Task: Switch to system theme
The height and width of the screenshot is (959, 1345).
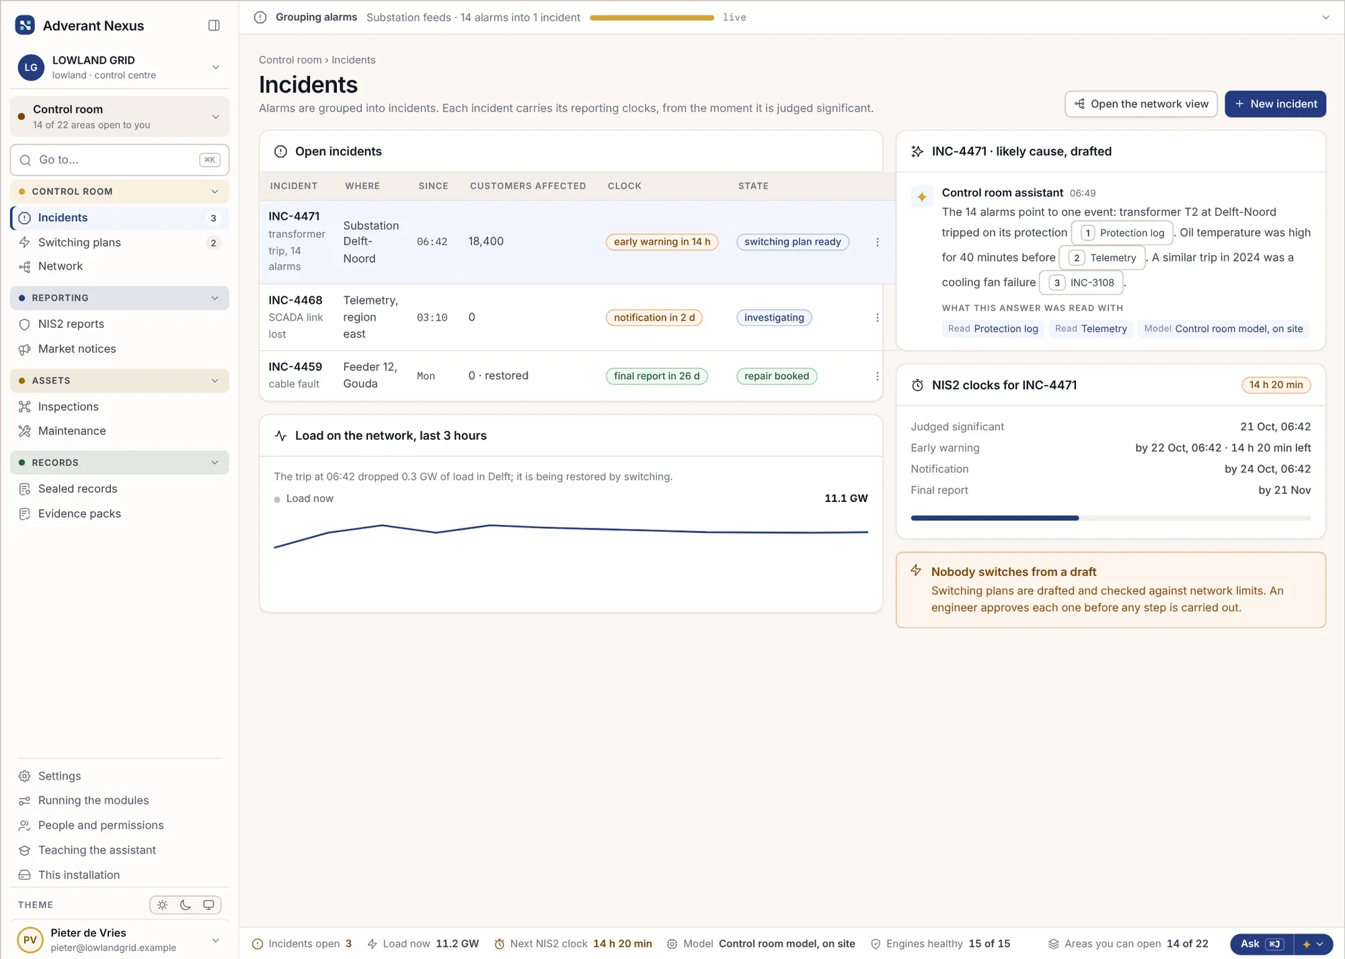Action: tap(208, 905)
